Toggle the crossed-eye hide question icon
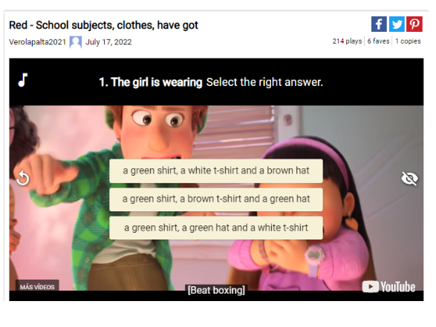This screenshot has height=327, width=436. tap(409, 179)
